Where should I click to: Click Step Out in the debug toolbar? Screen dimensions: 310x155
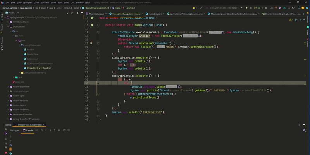tap(55, 131)
